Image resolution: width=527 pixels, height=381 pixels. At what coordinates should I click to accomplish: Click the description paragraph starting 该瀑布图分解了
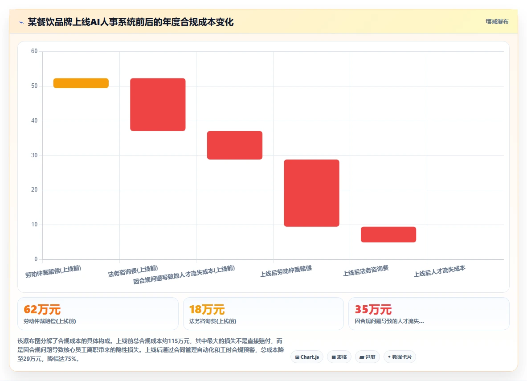pyautogui.click(x=151, y=350)
